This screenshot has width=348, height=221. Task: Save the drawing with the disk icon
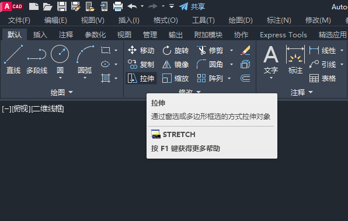coord(62,6)
